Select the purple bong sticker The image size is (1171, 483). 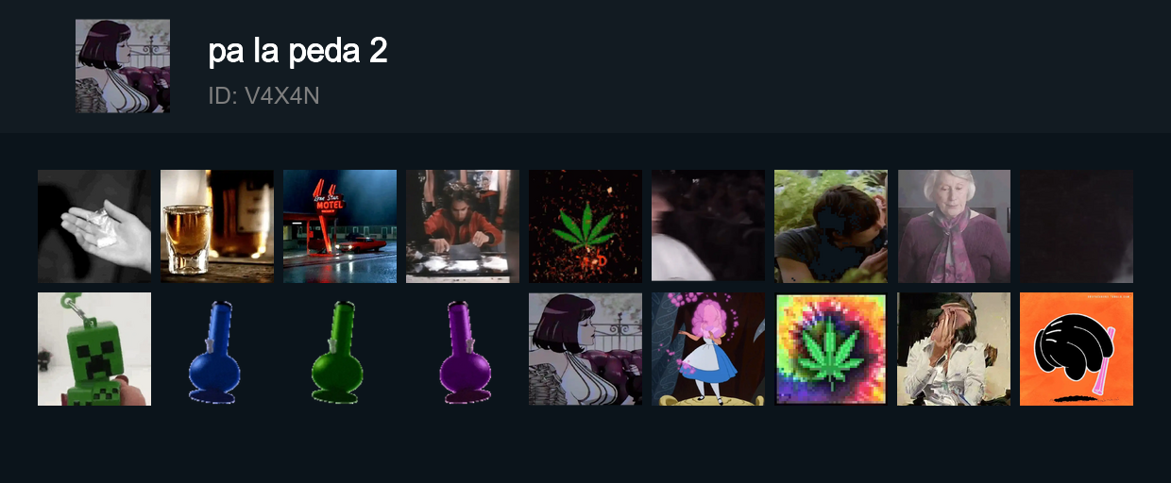463,349
